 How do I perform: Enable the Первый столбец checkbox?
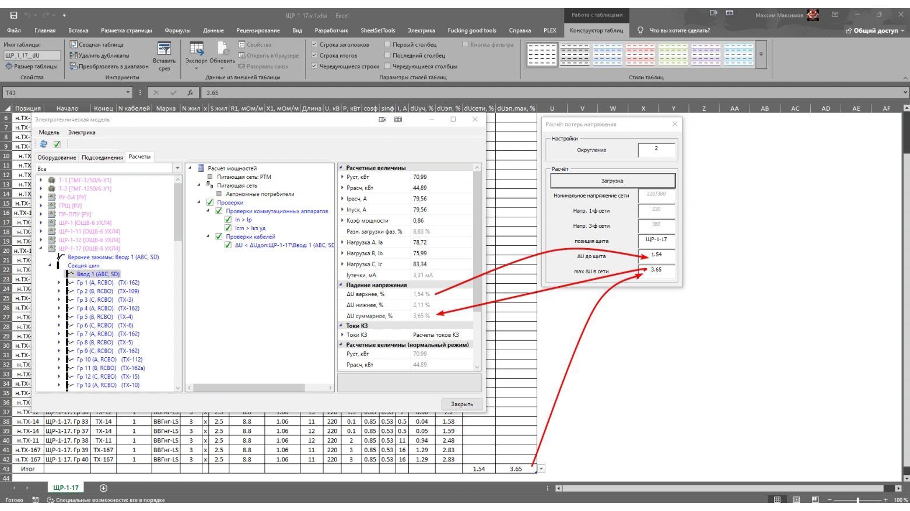tap(387, 44)
